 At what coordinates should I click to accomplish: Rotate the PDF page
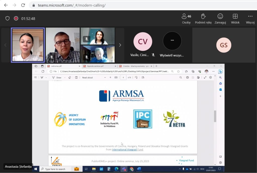[136, 77]
